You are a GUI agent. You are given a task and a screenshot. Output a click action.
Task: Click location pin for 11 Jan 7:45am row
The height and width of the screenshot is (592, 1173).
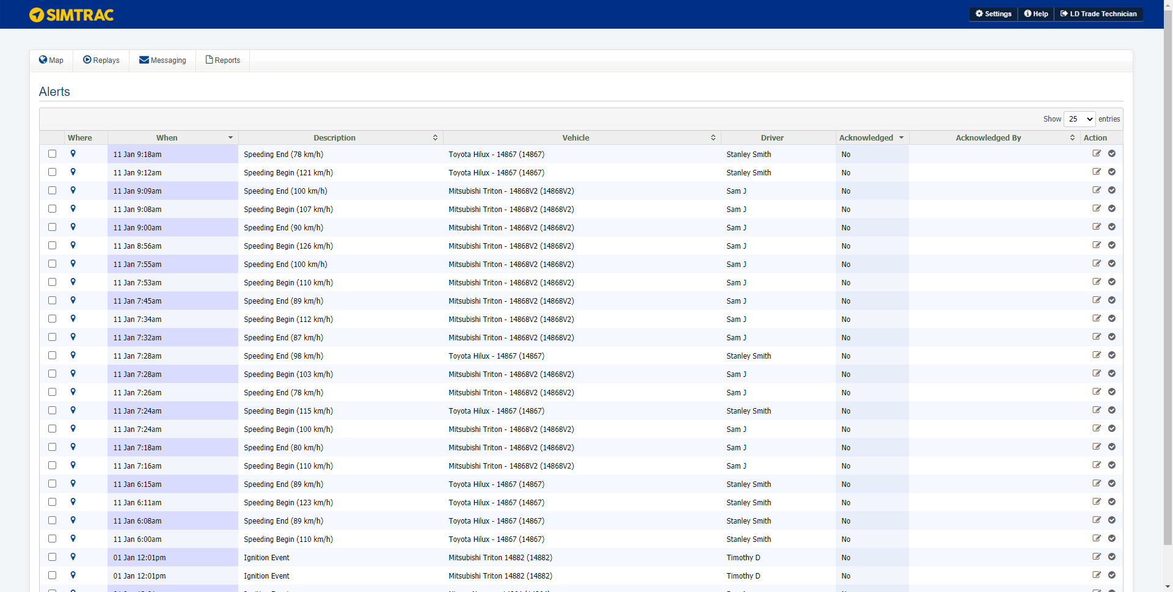73,301
